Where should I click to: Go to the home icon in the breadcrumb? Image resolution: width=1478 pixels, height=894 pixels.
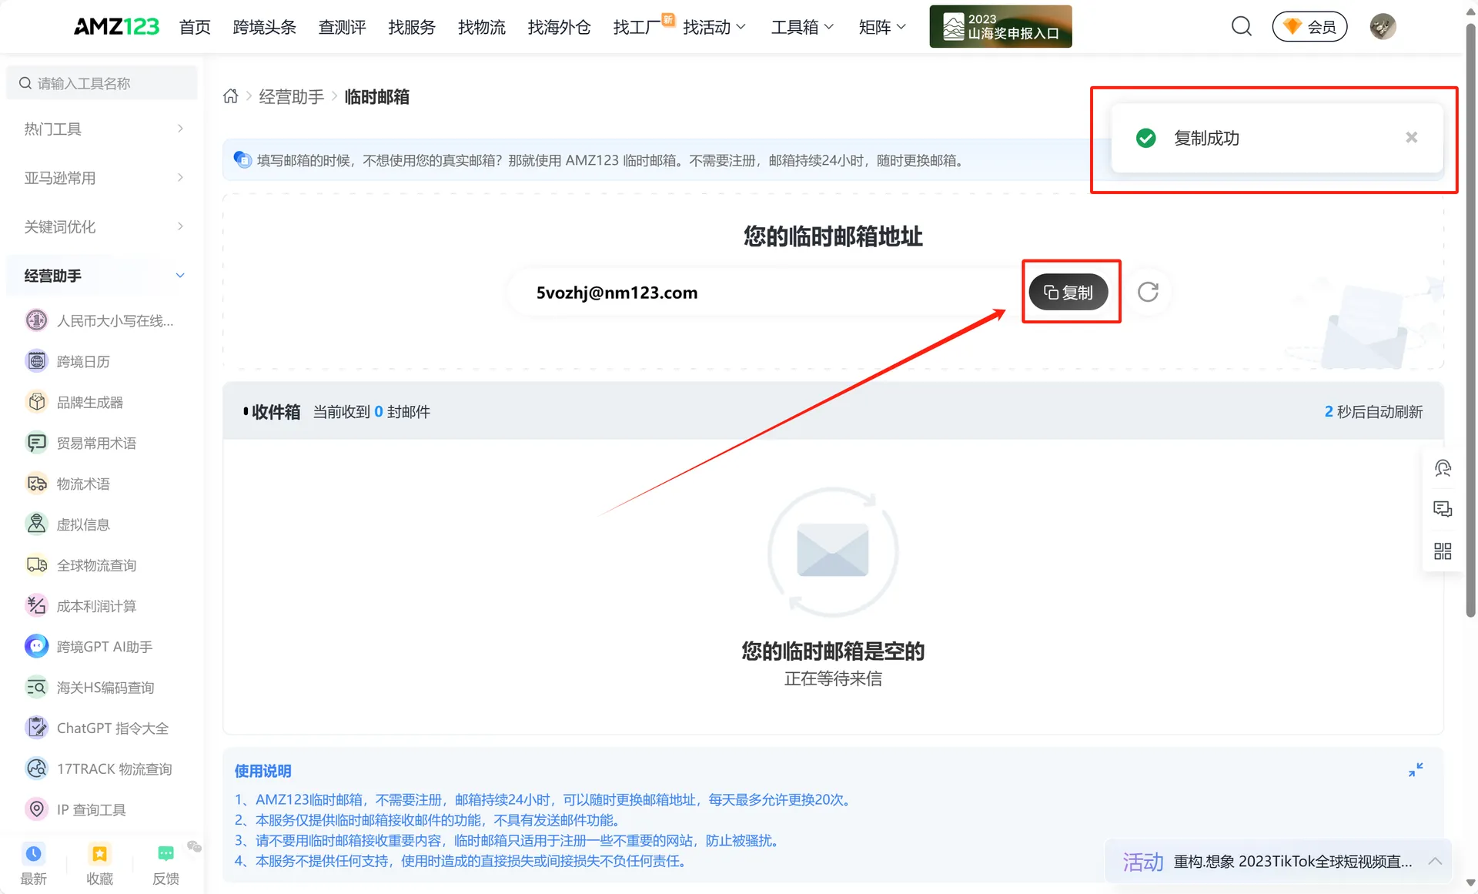[230, 96]
